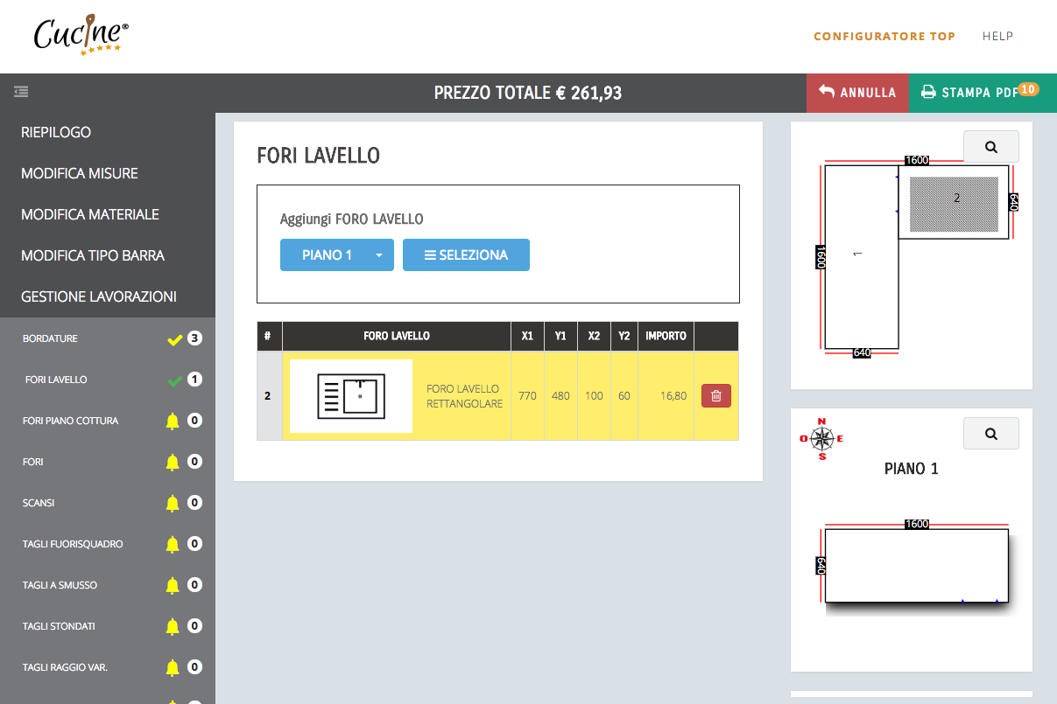Click the X2 value 100

pyautogui.click(x=594, y=396)
